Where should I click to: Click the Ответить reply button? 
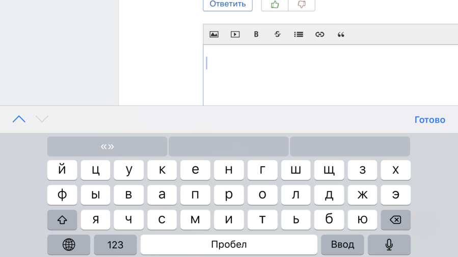[x=228, y=5]
